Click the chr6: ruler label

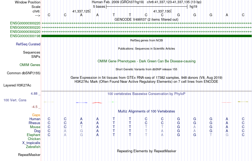[37, 11]
